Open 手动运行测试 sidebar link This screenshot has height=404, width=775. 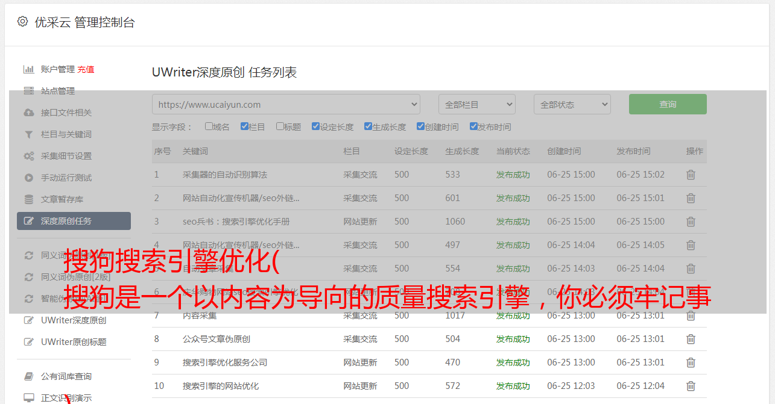66,178
